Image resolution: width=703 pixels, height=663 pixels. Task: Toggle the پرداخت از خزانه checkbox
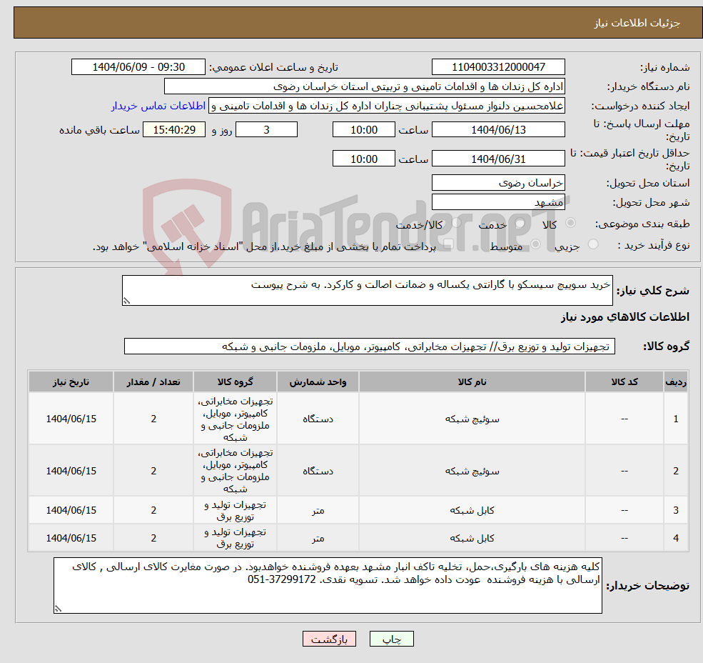coord(448,243)
